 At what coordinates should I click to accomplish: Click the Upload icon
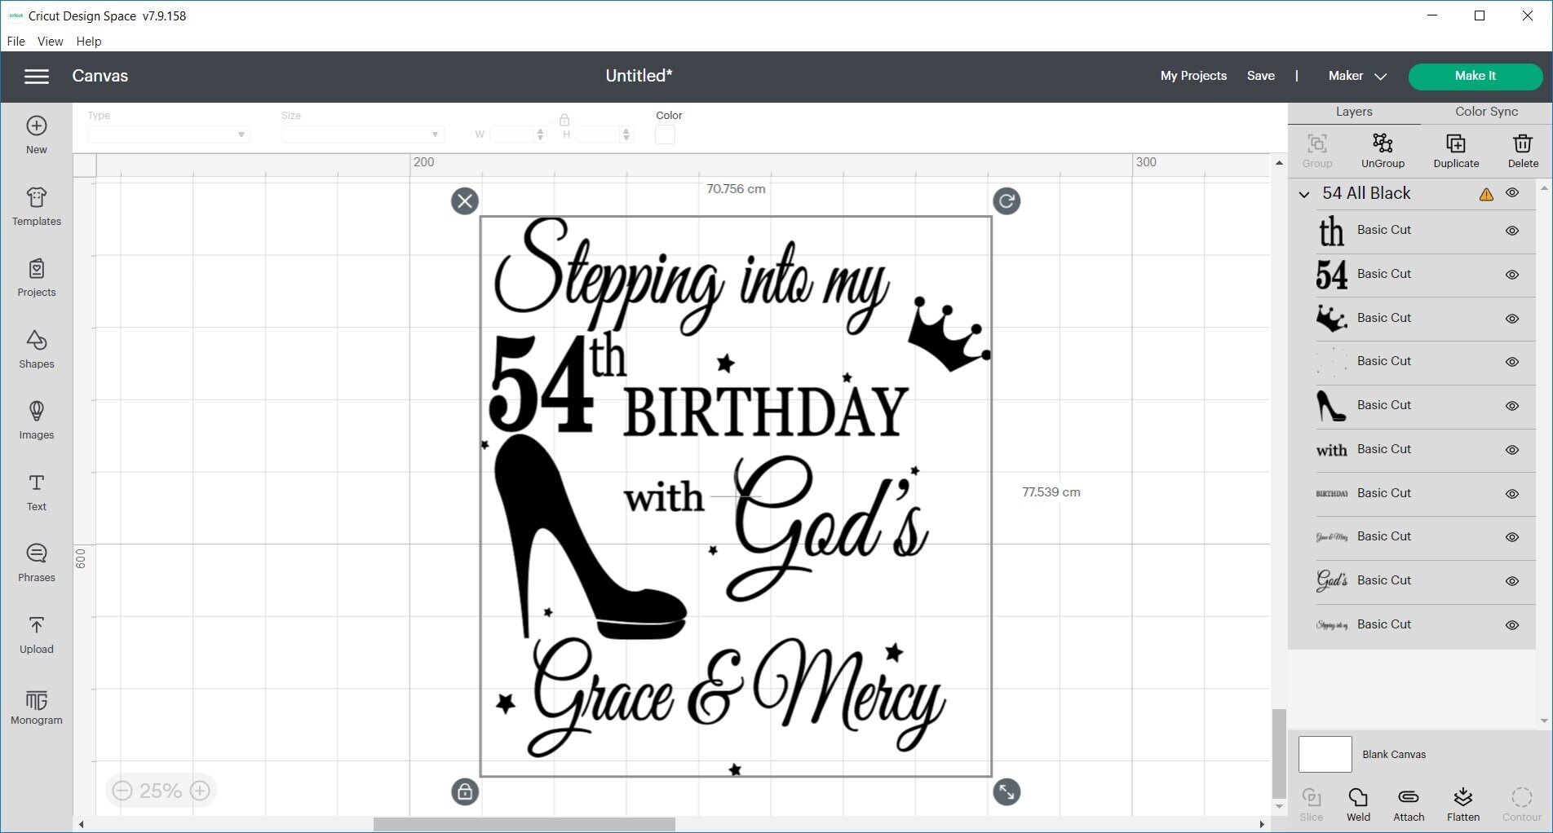[36, 633]
